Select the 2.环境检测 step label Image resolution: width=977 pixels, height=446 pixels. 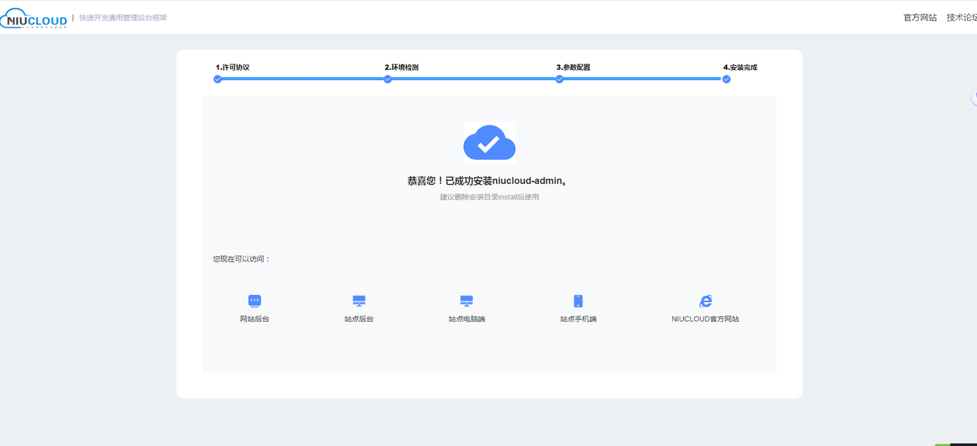(402, 67)
